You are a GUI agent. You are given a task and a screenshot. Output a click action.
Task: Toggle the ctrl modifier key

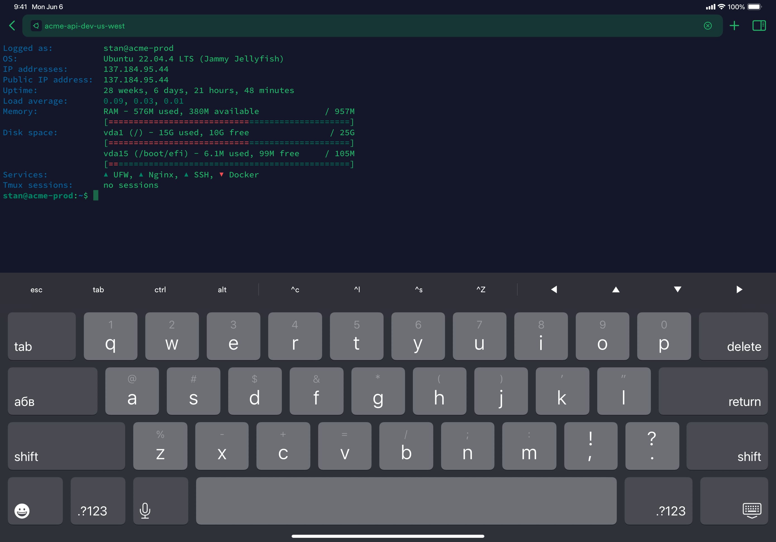coord(160,289)
